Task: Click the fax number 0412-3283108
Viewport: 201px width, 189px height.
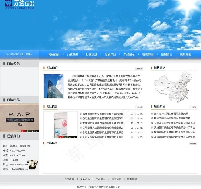Action: (18, 155)
